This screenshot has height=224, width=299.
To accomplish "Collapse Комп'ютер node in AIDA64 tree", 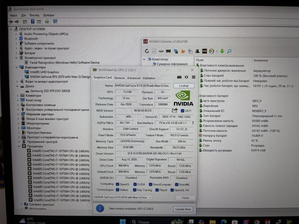I will pos(144,59).
